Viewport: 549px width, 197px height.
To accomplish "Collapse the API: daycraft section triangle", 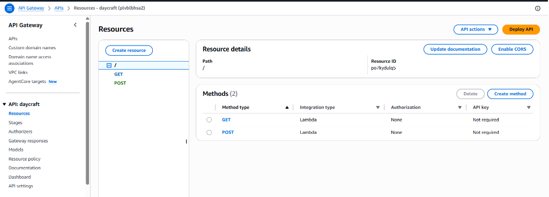I will point(4,104).
